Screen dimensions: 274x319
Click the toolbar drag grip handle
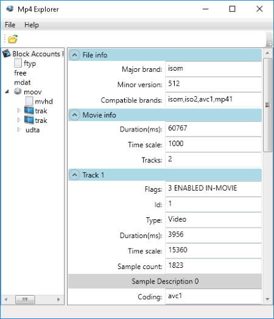coord(4,38)
